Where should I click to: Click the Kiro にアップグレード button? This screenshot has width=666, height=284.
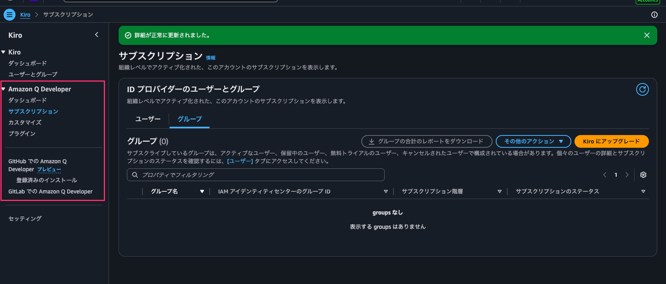(611, 141)
